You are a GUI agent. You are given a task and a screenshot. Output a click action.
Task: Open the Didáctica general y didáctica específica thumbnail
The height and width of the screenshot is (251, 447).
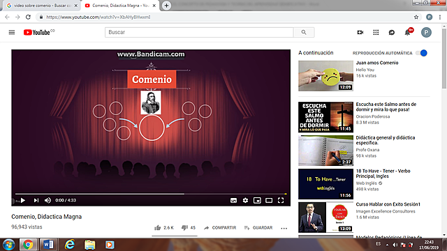pos(326,151)
